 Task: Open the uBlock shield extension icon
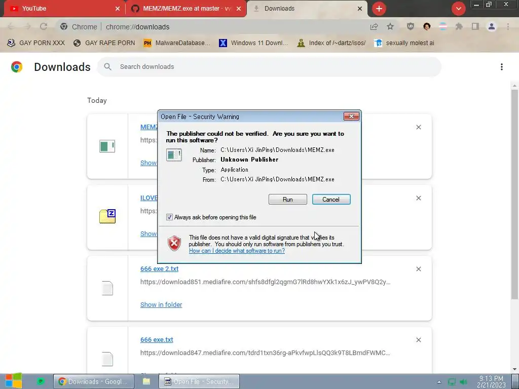coord(411,26)
